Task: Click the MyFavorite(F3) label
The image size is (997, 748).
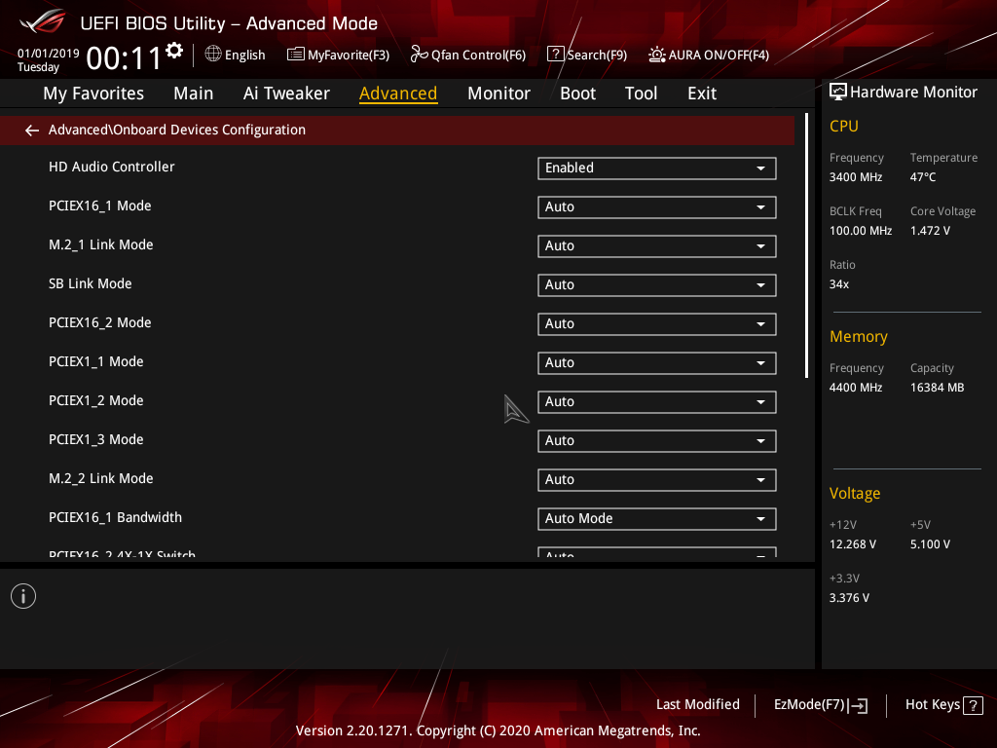Action: [x=349, y=56]
